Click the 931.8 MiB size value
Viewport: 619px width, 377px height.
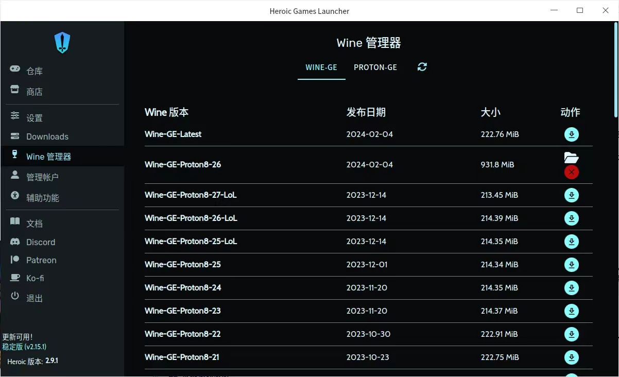(497, 165)
